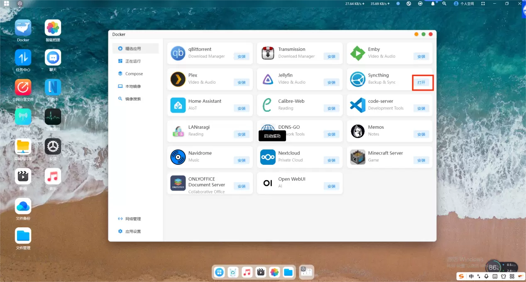Click the Navidrome music icon
The image size is (526, 282).
point(178,157)
